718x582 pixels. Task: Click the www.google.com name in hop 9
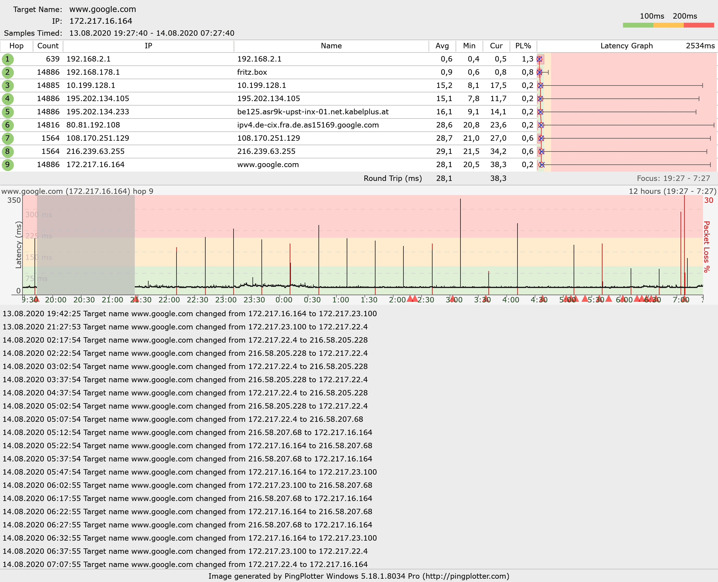click(268, 165)
